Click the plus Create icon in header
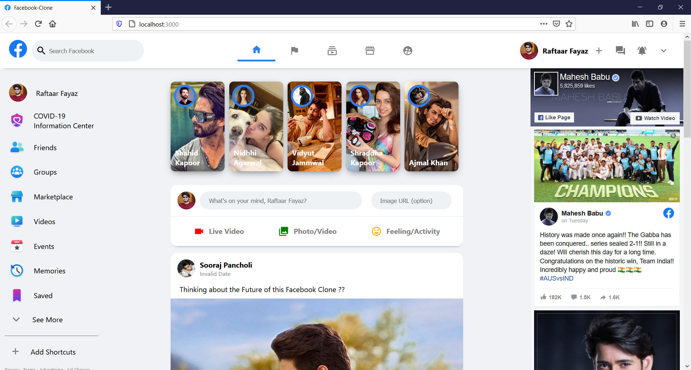The width and height of the screenshot is (691, 370). pos(599,51)
